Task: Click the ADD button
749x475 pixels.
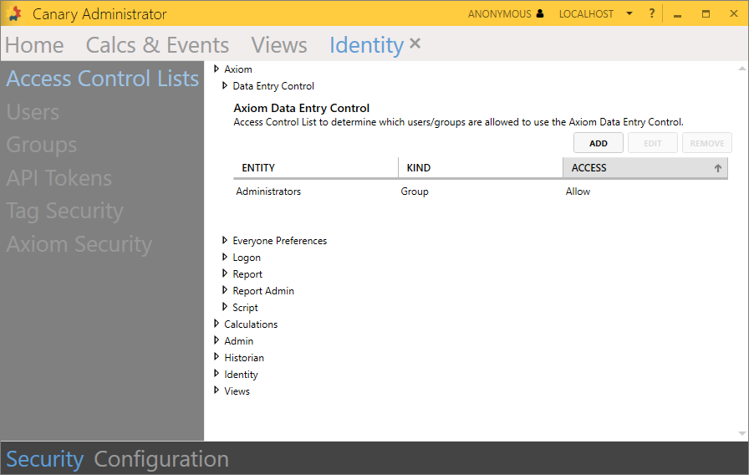Action: click(599, 143)
